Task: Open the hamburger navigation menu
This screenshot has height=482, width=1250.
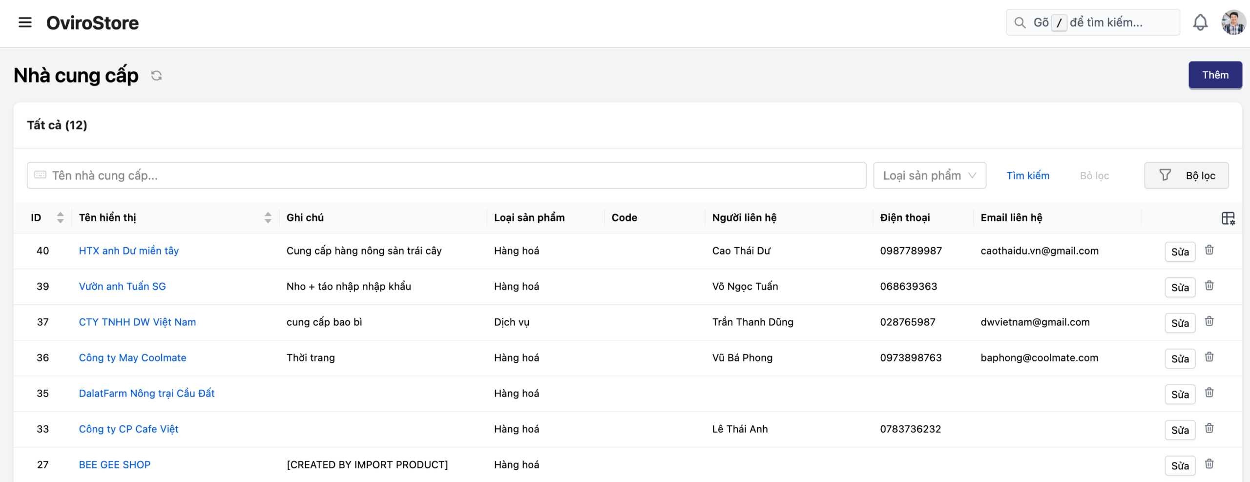Action: click(x=25, y=22)
